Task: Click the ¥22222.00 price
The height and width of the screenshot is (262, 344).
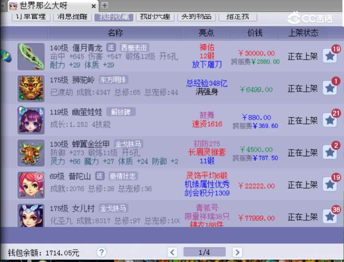Action: 256,186
